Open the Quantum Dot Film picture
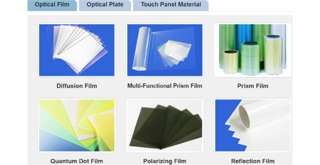This screenshot has height=165, width=320. tap(77, 125)
